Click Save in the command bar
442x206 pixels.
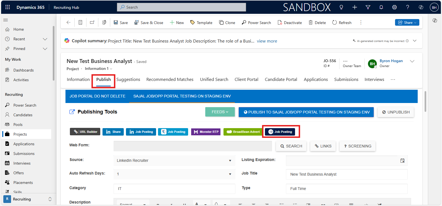coord(121,22)
